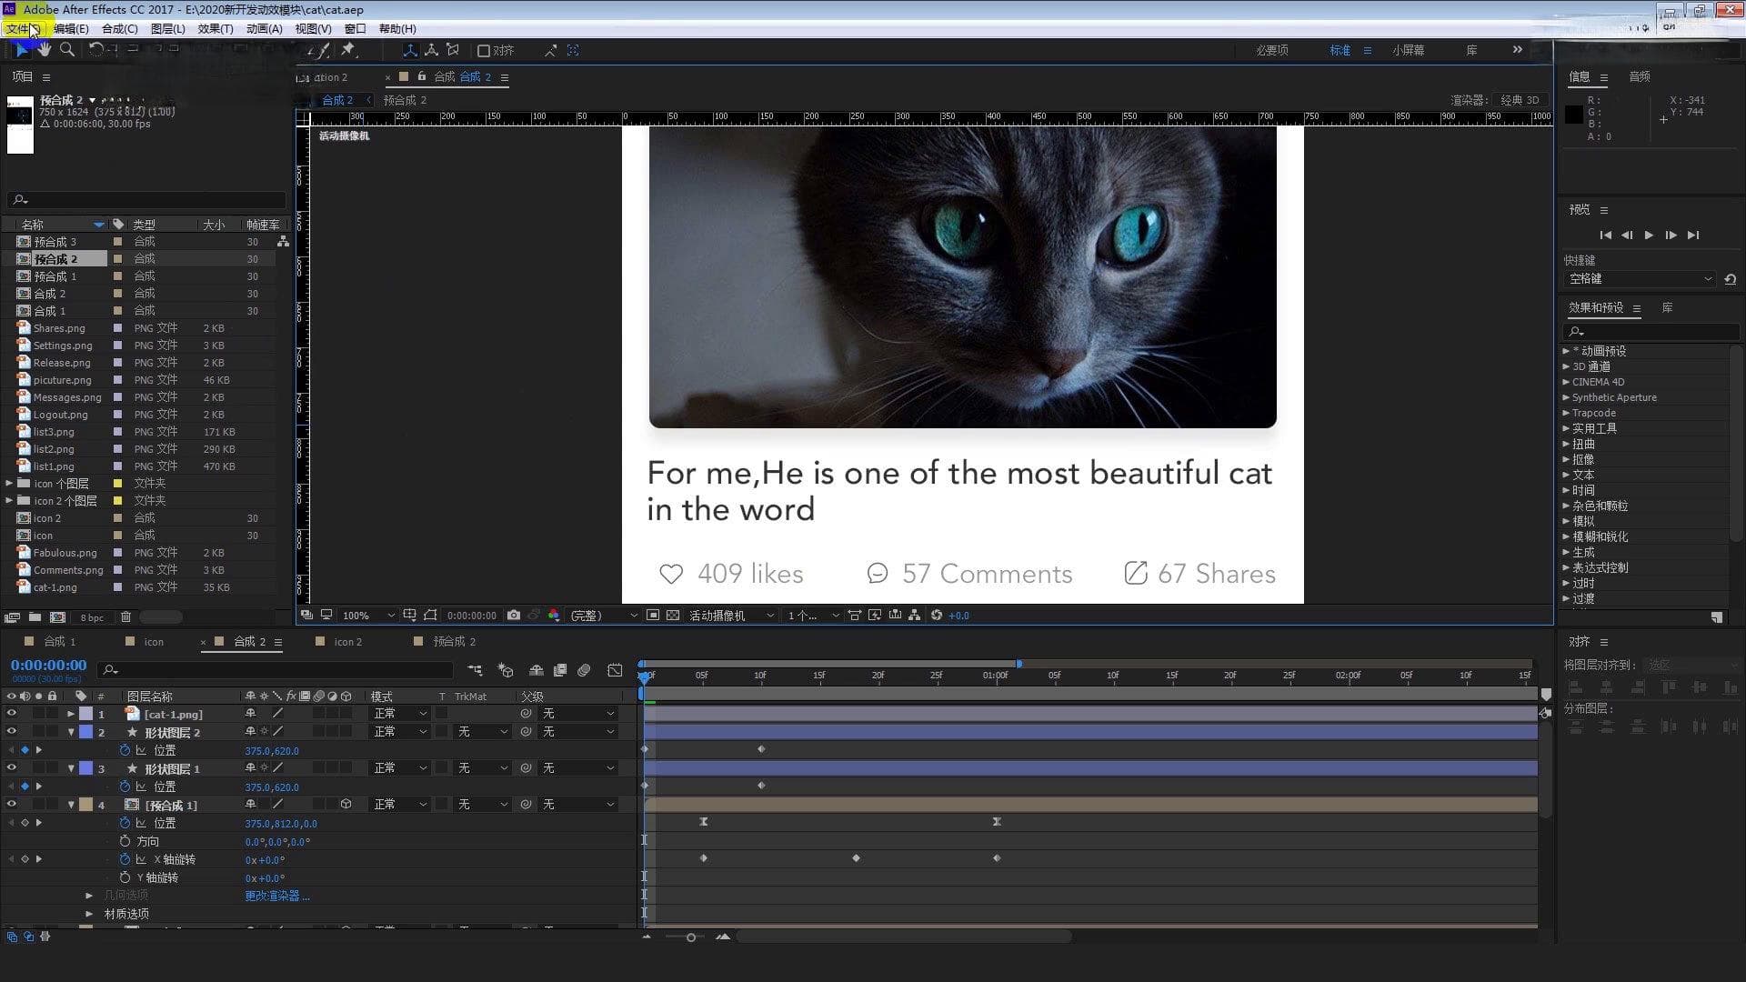Toggle stopwatch for X轴旋转 property
The height and width of the screenshot is (982, 1746).
coord(125,859)
